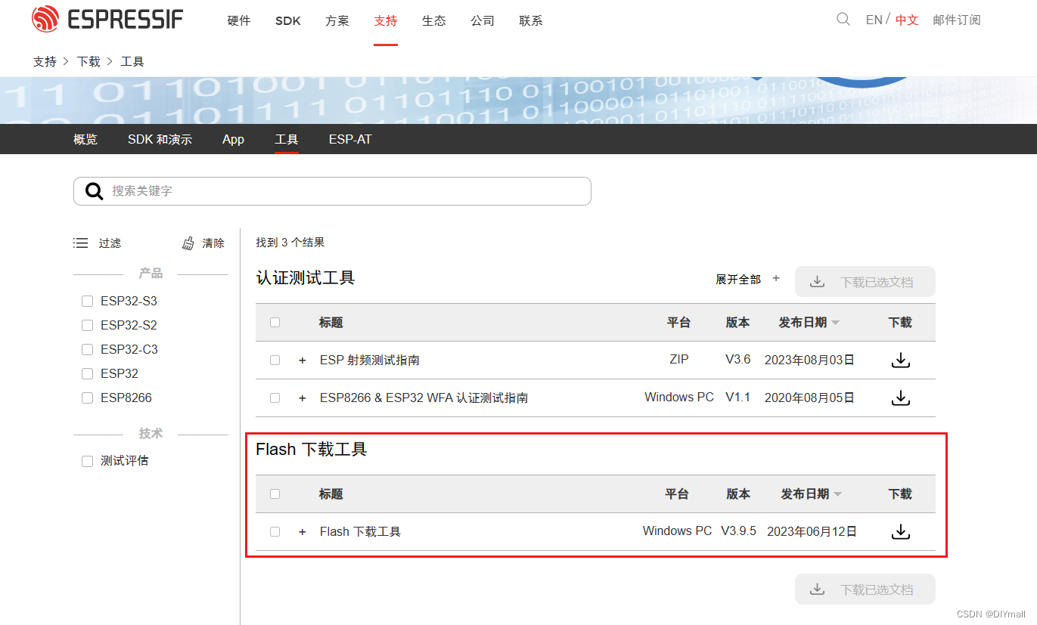Switch language to EN
The width and height of the screenshot is (1037, 625).
[874, 20]
